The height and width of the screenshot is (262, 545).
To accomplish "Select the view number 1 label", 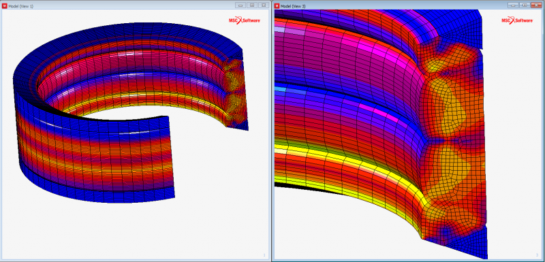I will point(264,255).
